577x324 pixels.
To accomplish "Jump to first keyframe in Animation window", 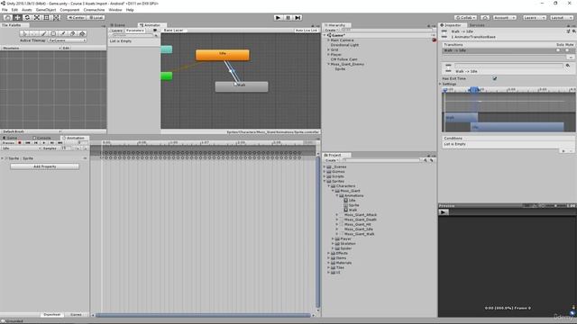I will tap(28, 142).
